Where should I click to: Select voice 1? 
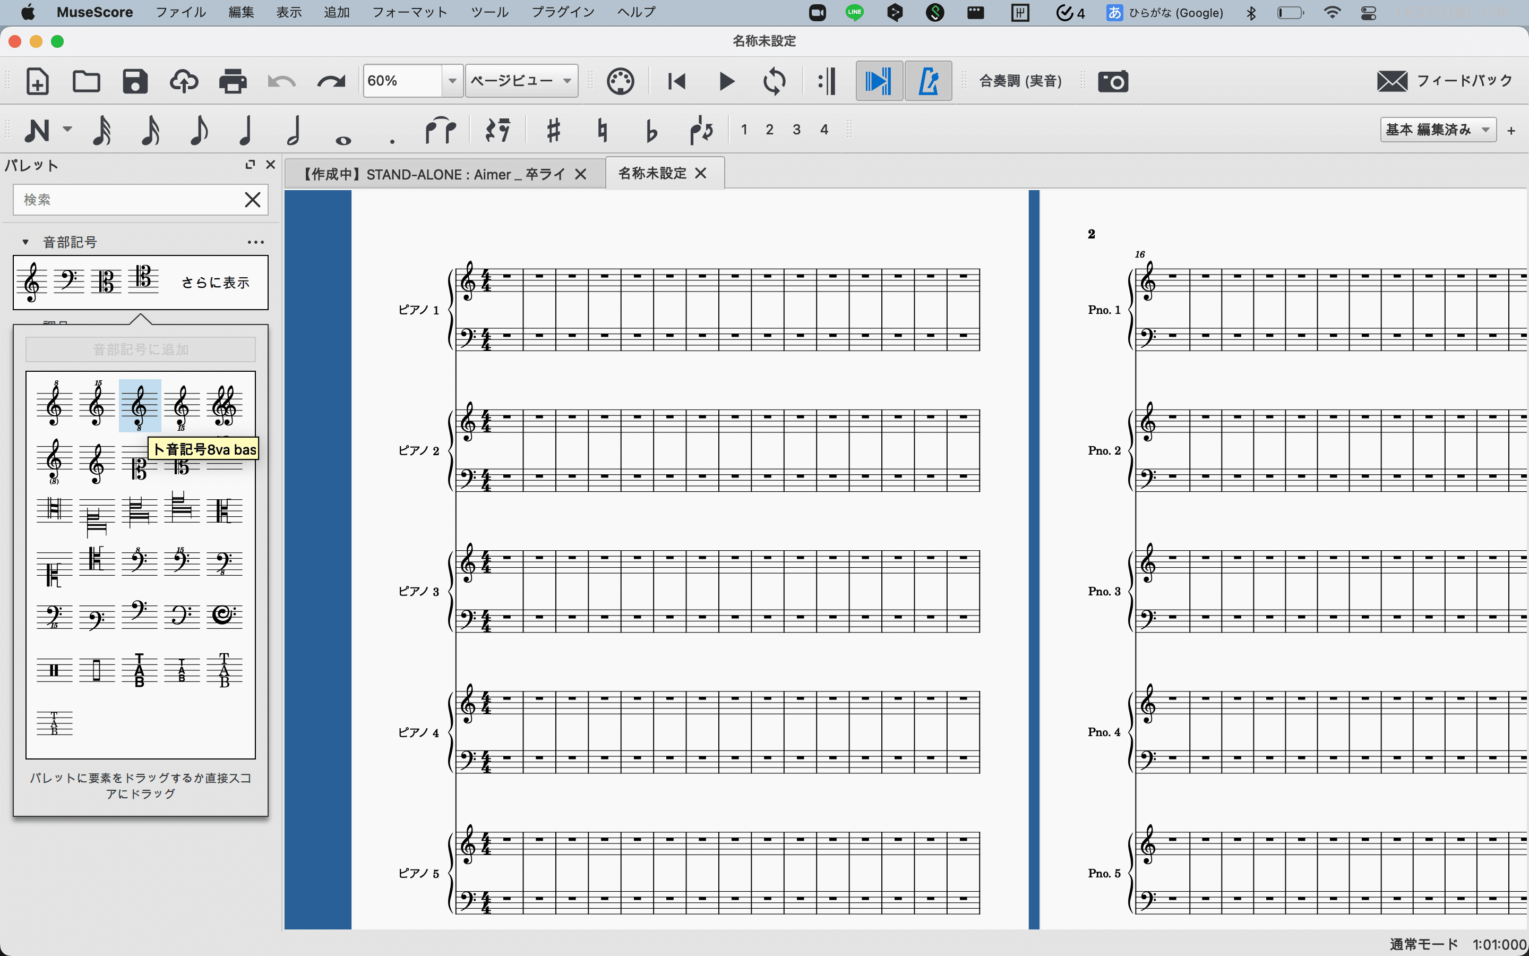[744, 130]
